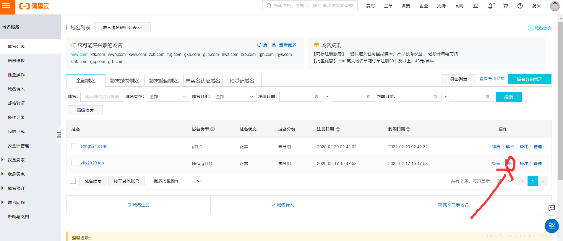Click calendar icon in expiry end date
Viewport: 563px width, 241px height.
coord(487,97)
